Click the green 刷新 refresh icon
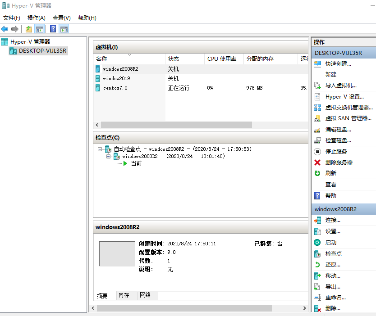376x316 pixels. point(317,173)
